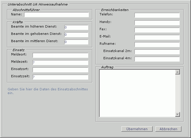Viewport: 191px width, 138px height.
Task: Click the Auftrag scrollbar up arrow
Action: pyautogui.click(x=178, y=72)
